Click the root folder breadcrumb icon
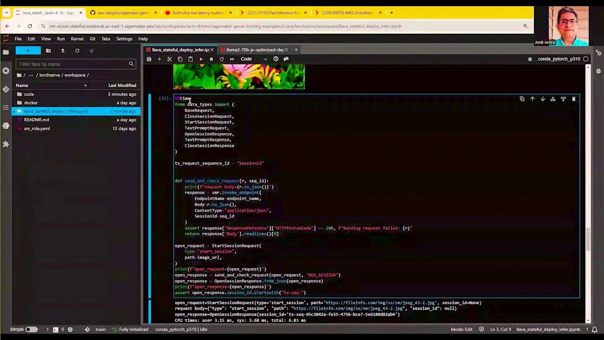This screenshot has height=340, width=604. pos(19,75)
